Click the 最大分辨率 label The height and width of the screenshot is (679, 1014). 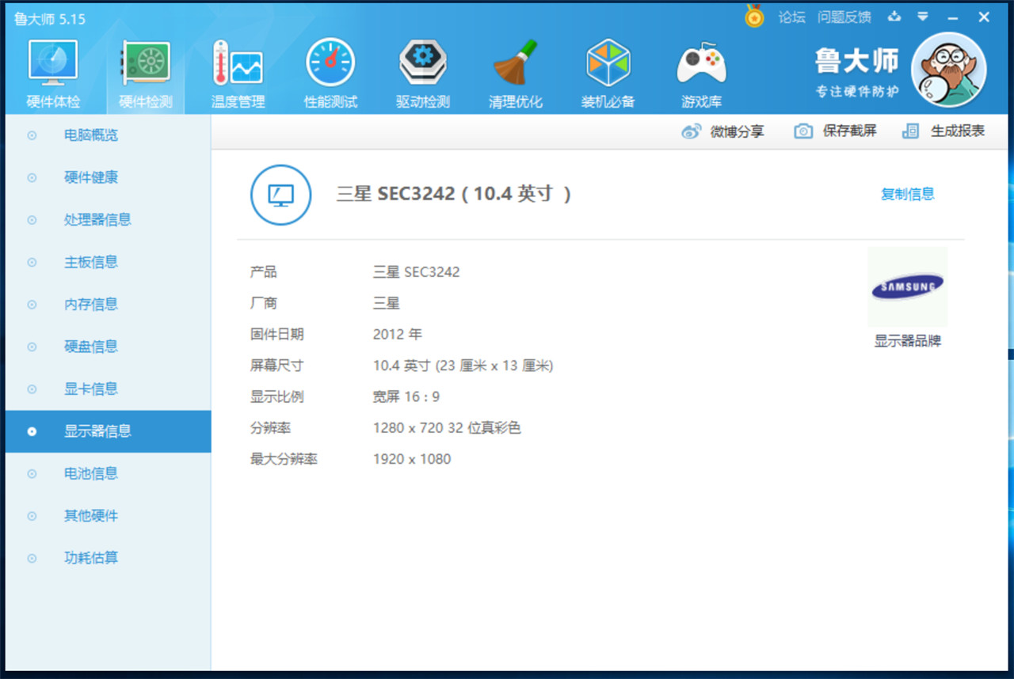(x=284, y=459)
